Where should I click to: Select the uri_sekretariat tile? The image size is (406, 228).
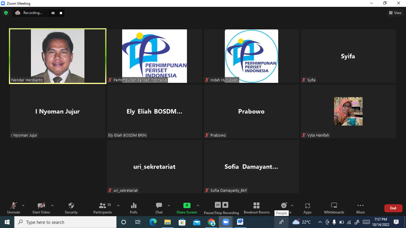(x=155, y=167)
